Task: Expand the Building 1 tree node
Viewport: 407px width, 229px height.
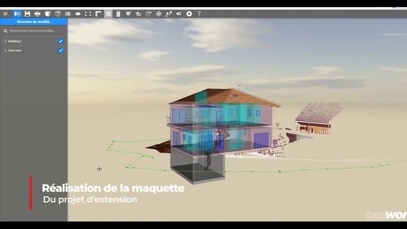Action: tap(5, 41)
